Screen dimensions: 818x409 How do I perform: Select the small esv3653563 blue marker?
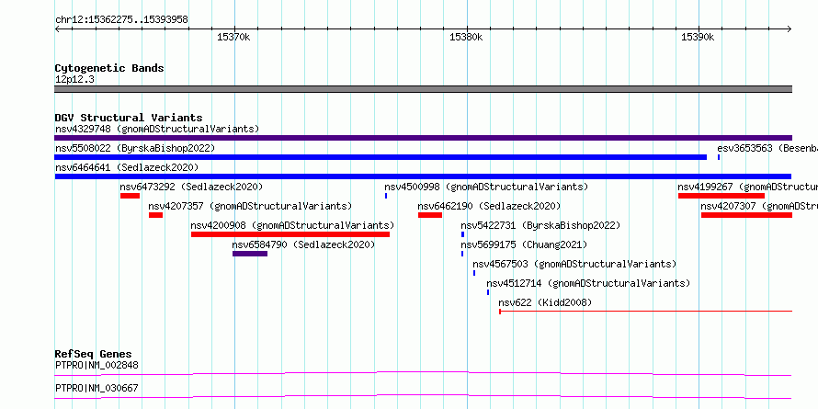click(719, 157)
